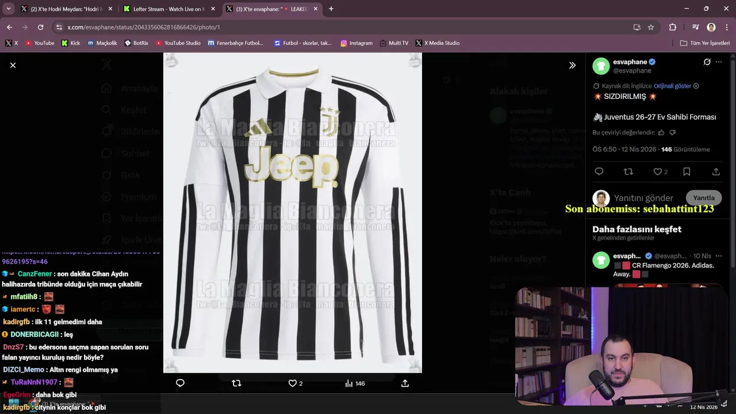Open the Chrome profile avatar
The width and height of the screenshot is (736, 414).
[x=711, y=27]
